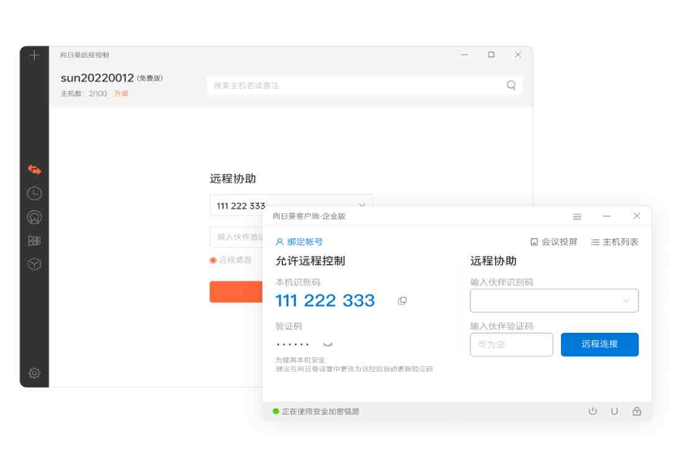This screenshot has height=471, width=695.
Task: Click the orange 升级 upgrade link
Action: pos(121,94)
